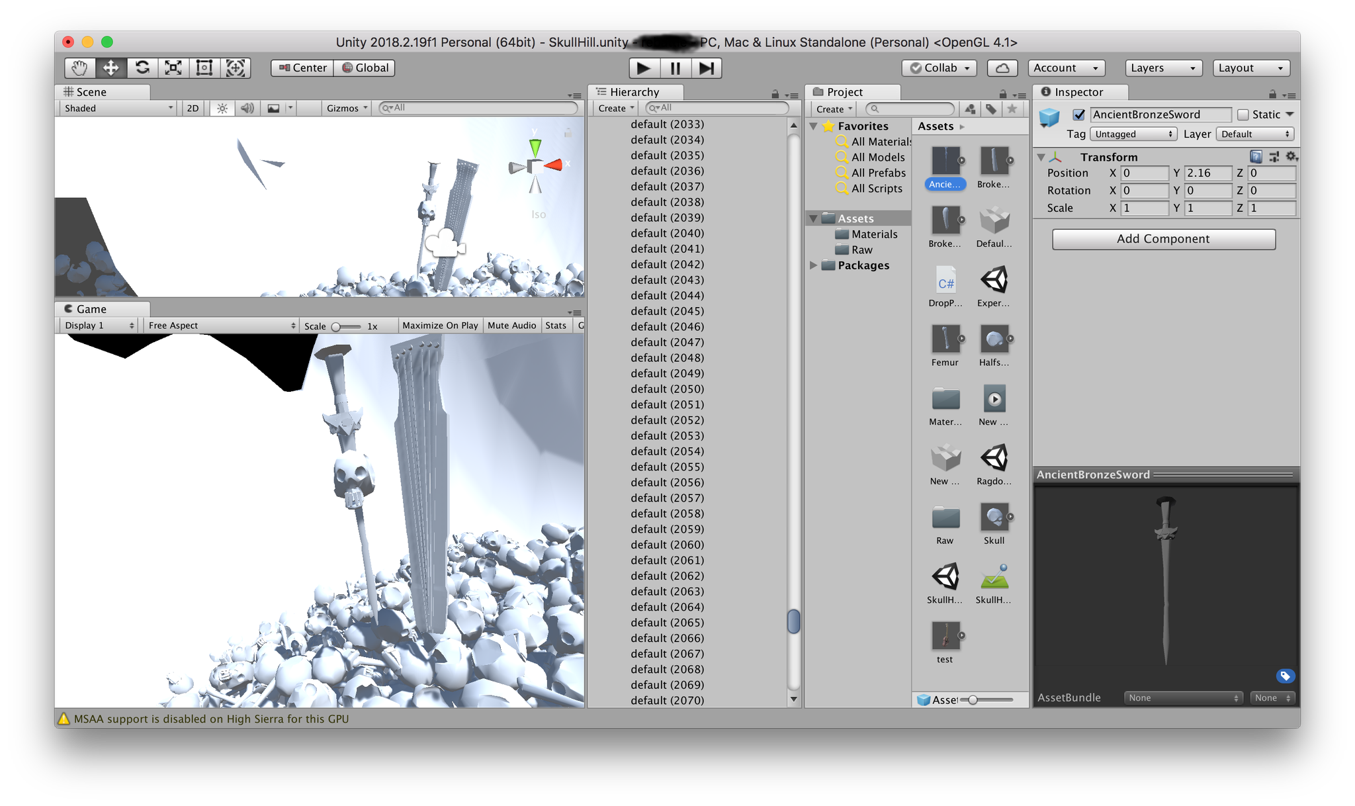Screen dimensions: 1355x806
Task: Click the Add Component button
Action: tap(1163, 239)
